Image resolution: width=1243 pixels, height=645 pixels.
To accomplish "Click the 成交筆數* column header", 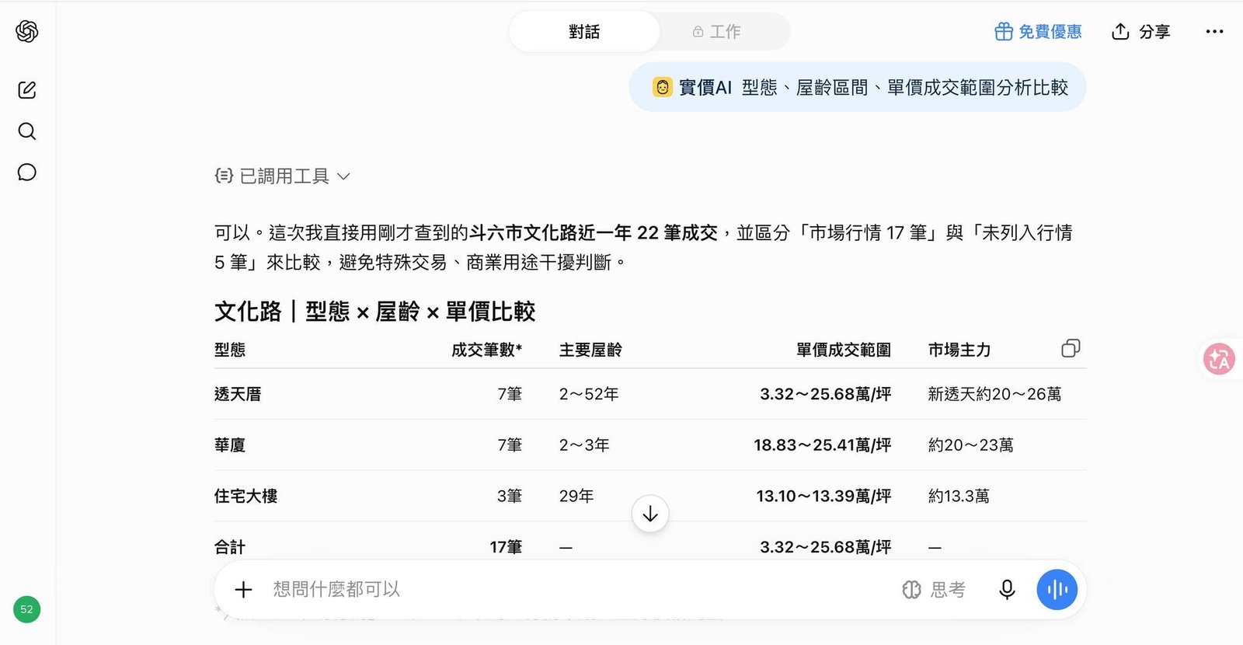I will click(x=486, y=350).
